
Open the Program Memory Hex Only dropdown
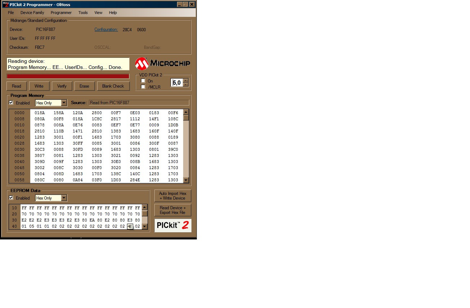[51, 103]
